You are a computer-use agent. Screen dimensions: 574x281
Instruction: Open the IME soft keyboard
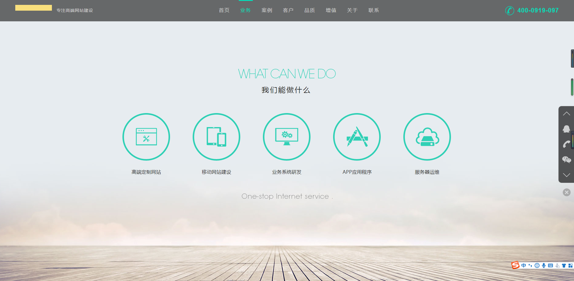tap(550, 265)
